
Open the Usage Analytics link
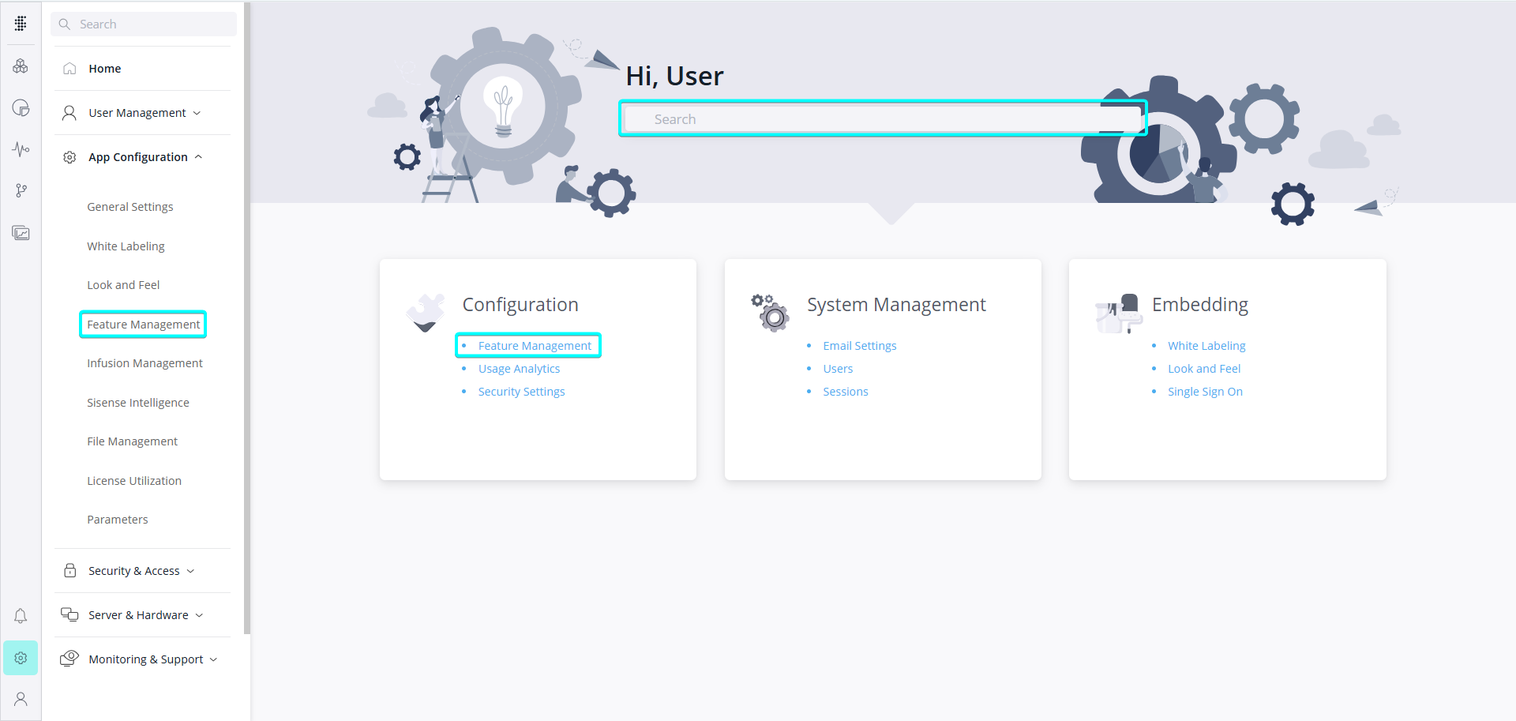(x=519, y=369)
